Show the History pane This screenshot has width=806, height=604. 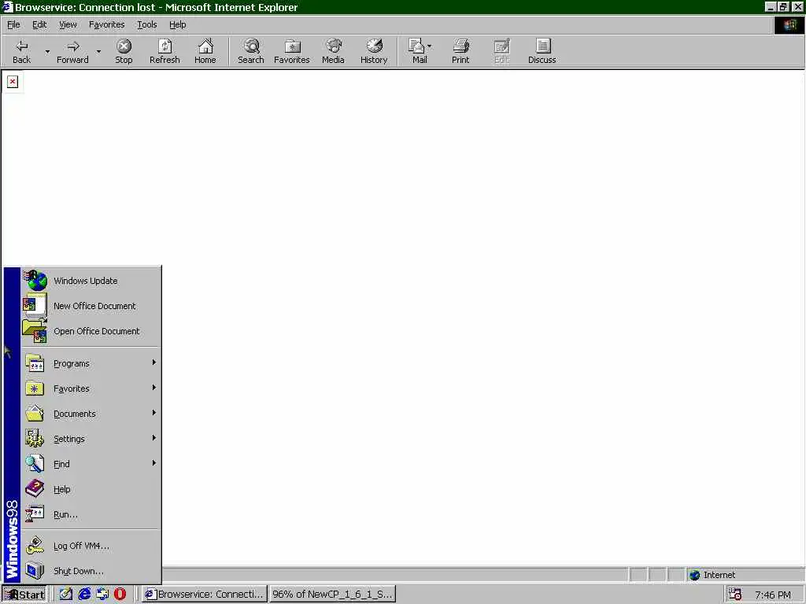(374, 51)
